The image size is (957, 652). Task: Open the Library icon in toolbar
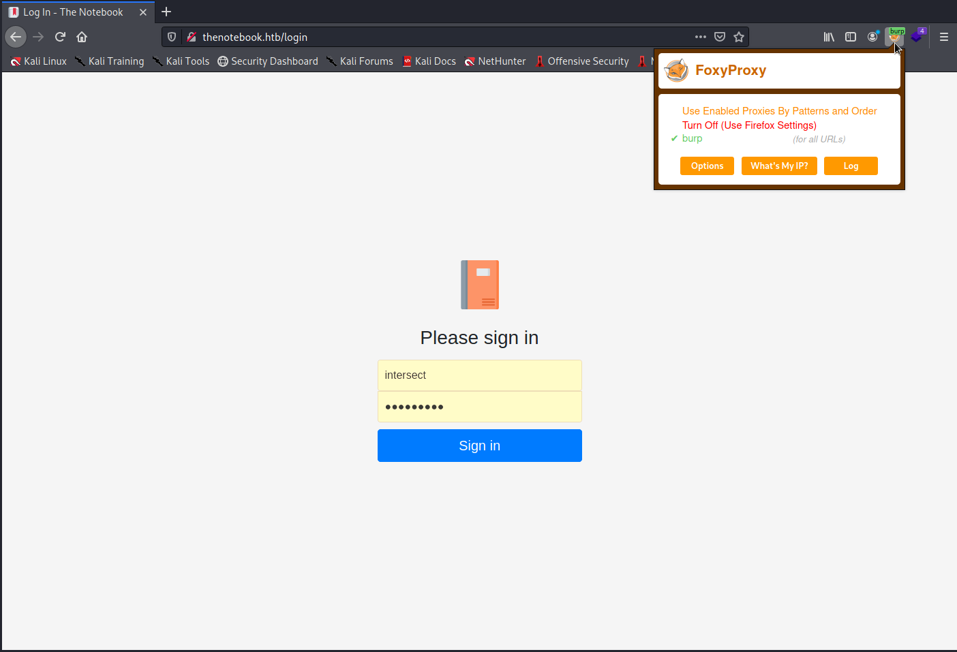(829, 37)
